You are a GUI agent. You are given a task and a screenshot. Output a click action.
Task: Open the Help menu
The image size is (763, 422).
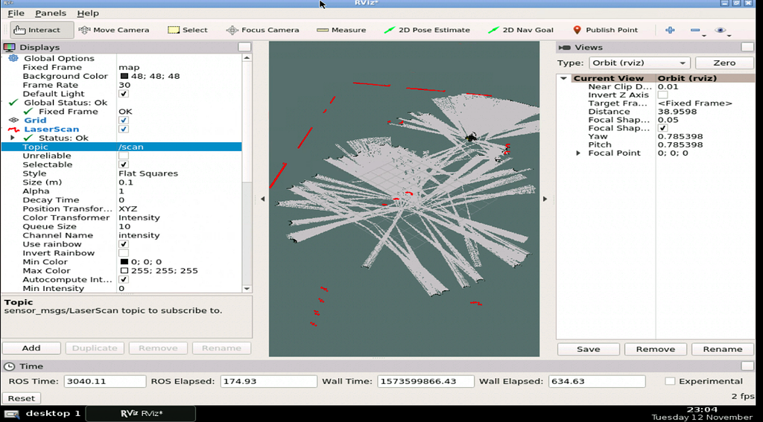point(88,13)
